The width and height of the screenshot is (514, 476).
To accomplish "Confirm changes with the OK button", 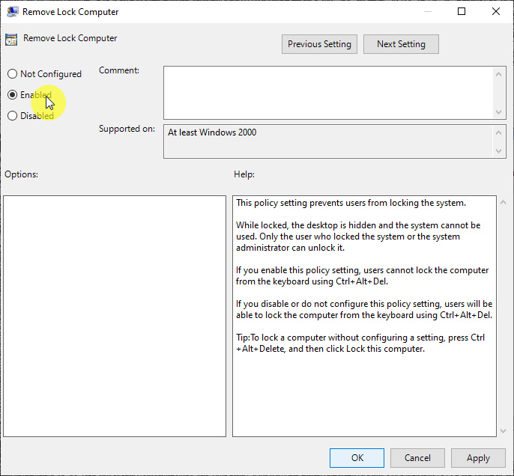I will point(357,458).
